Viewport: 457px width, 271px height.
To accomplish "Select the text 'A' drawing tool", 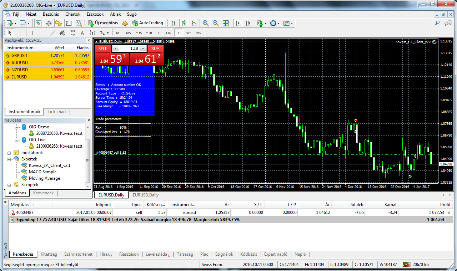I will pos(82,33).
